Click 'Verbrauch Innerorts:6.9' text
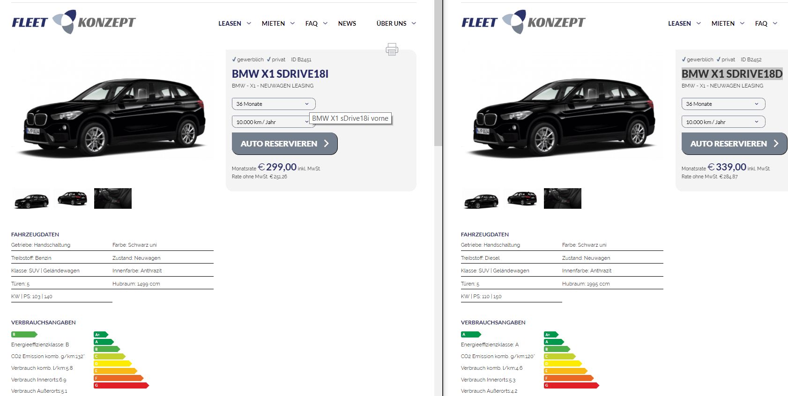Screen dimensions: 788x396 (39, 380)
